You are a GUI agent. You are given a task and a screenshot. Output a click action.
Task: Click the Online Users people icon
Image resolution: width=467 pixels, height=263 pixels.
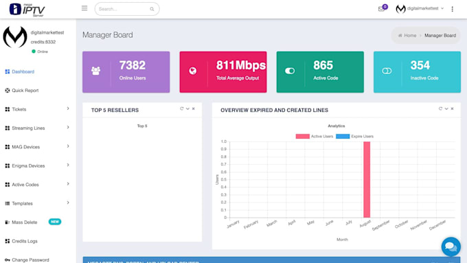click(95, 71)
